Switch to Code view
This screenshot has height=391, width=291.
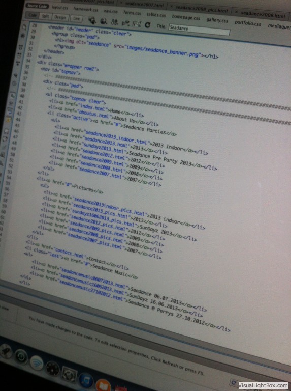(33, 15)
